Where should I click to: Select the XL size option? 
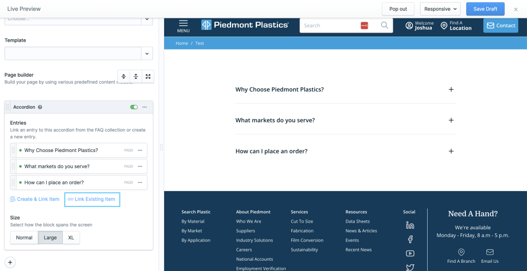pyautogui.click(x=71, y=238)
